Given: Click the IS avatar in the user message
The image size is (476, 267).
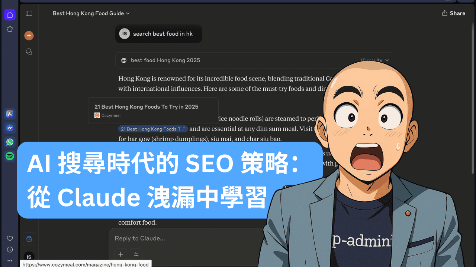Looking at the screenshot, I should click(125, 34).
